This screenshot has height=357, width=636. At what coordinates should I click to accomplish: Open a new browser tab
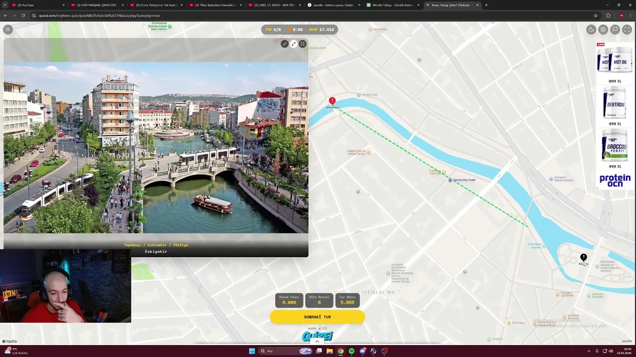coord(486,5)
